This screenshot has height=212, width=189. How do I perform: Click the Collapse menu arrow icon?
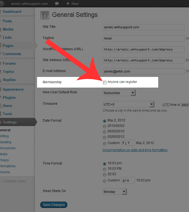[x=2, y=181]
